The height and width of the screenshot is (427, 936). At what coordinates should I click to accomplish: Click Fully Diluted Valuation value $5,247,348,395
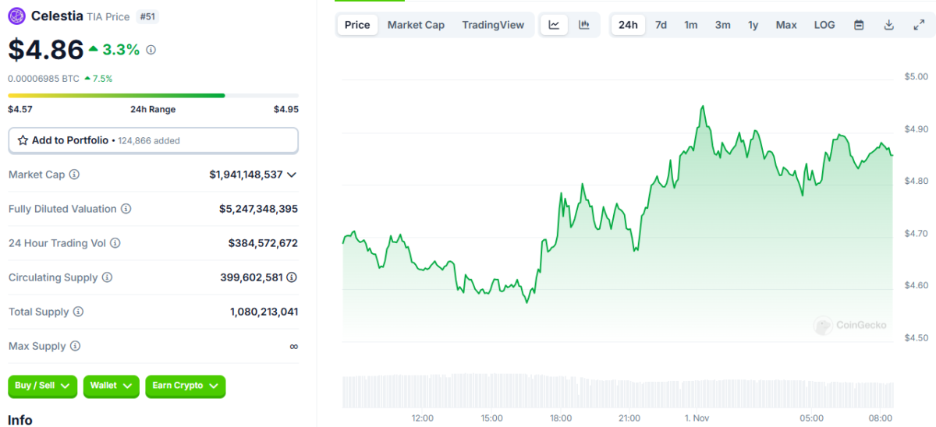(x=258, y=209)
